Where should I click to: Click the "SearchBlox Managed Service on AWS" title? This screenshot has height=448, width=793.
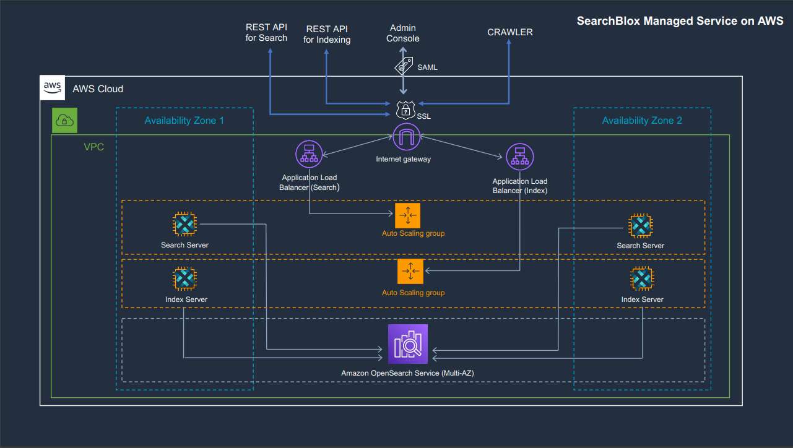(x=680, y=21)
